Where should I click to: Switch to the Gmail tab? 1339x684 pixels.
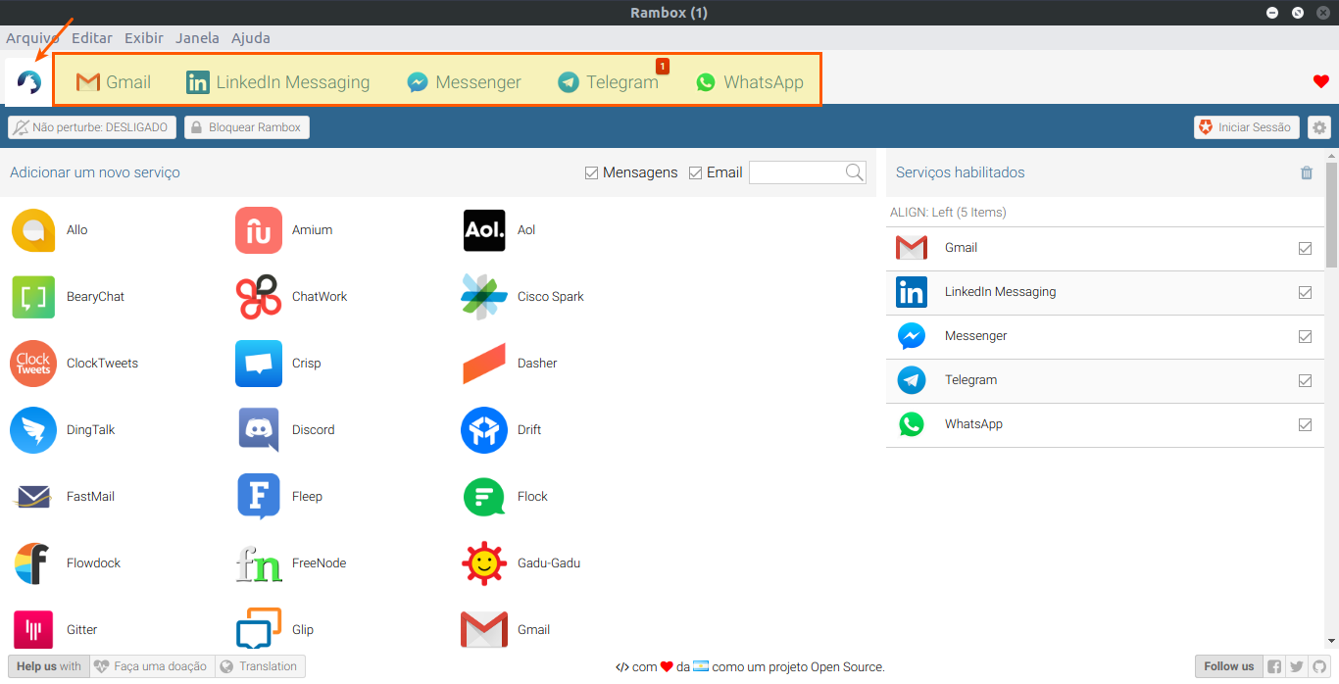click(x=113, y=82)
